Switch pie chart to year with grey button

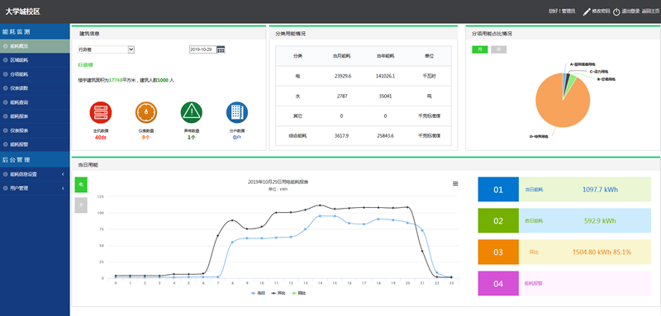pos(499,50)
